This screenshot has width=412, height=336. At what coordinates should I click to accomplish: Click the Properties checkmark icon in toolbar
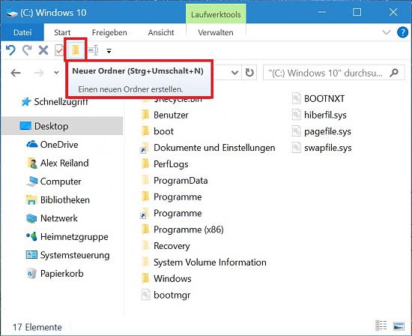tap(59, 50)
